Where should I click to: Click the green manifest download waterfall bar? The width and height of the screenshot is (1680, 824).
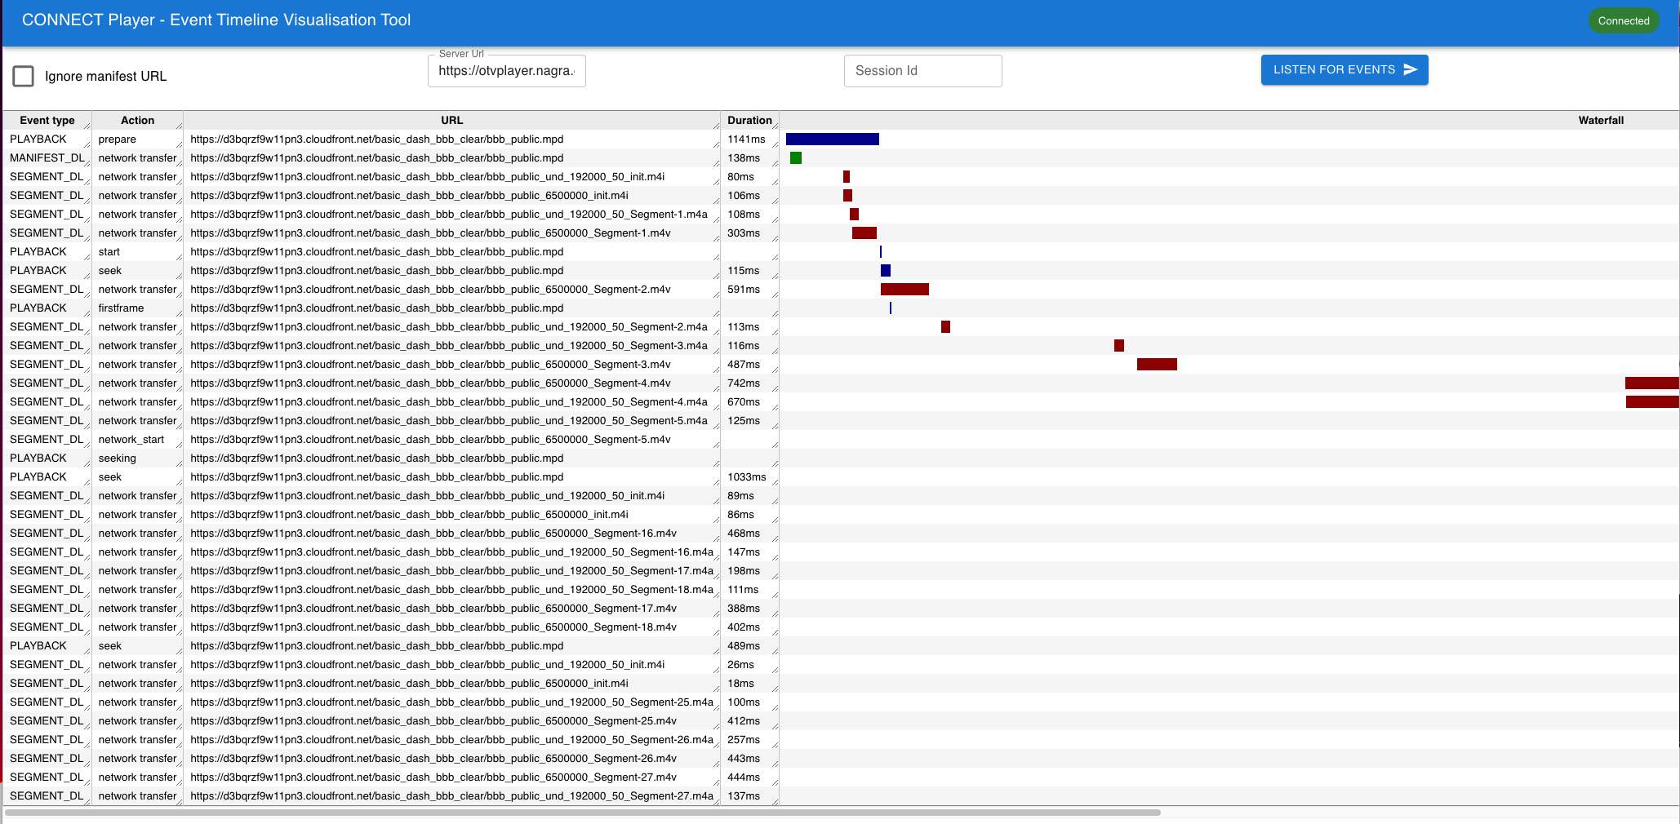click(796, 158)
